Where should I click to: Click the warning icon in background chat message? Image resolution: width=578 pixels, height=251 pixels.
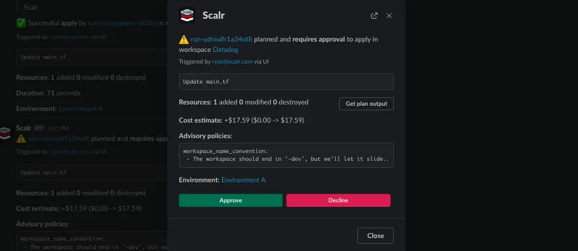[x=21, y=139]
